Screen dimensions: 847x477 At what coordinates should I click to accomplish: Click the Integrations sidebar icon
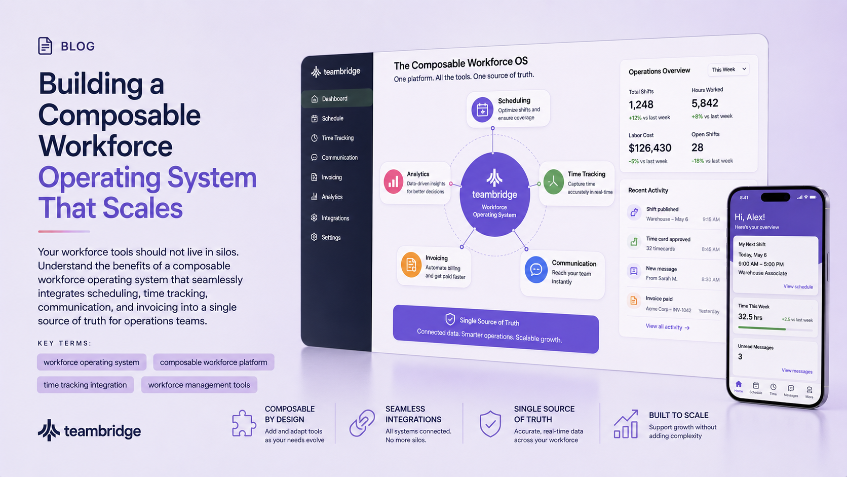(x=314, y=217)
